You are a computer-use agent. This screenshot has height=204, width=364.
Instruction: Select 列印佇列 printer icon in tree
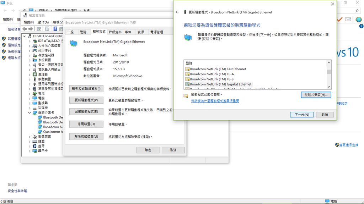pos(34,50)
